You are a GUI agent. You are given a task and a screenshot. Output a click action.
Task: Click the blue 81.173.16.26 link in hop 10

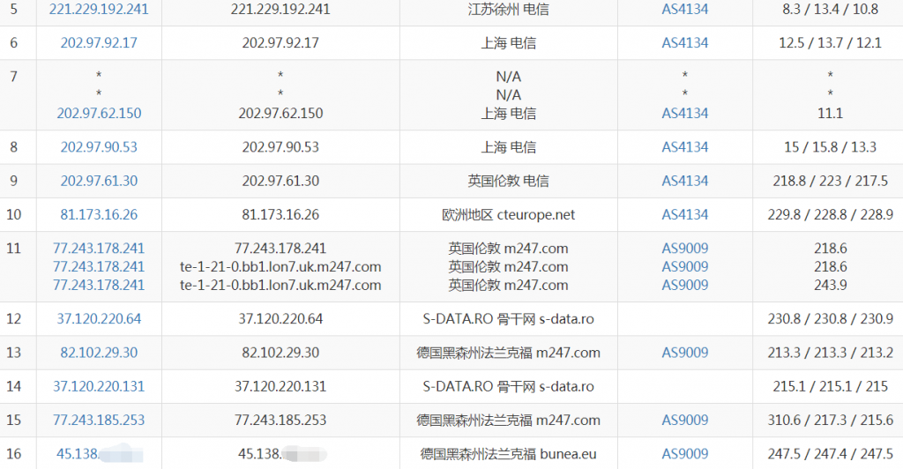click(x=99, y=214)
